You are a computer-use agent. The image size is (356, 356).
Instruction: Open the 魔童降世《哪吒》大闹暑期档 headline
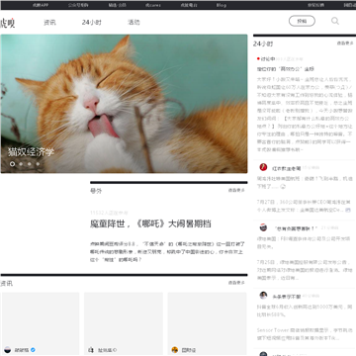150,223
